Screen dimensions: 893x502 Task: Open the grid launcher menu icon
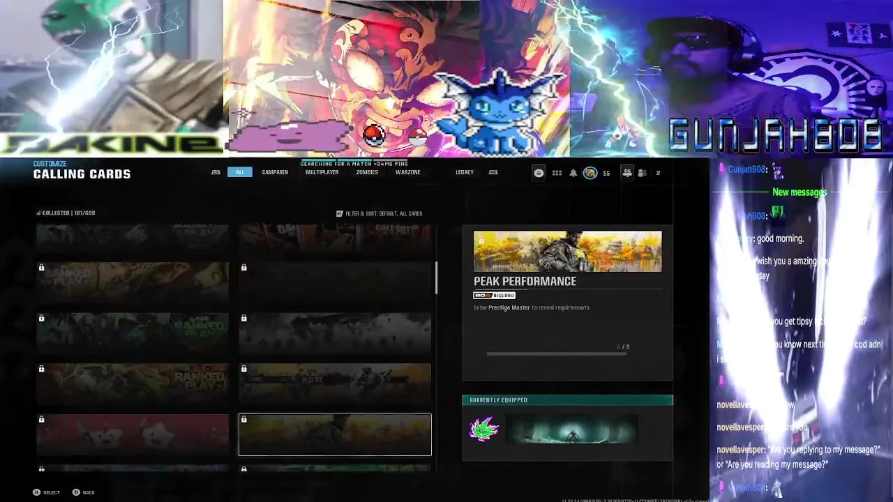[557, 173]
